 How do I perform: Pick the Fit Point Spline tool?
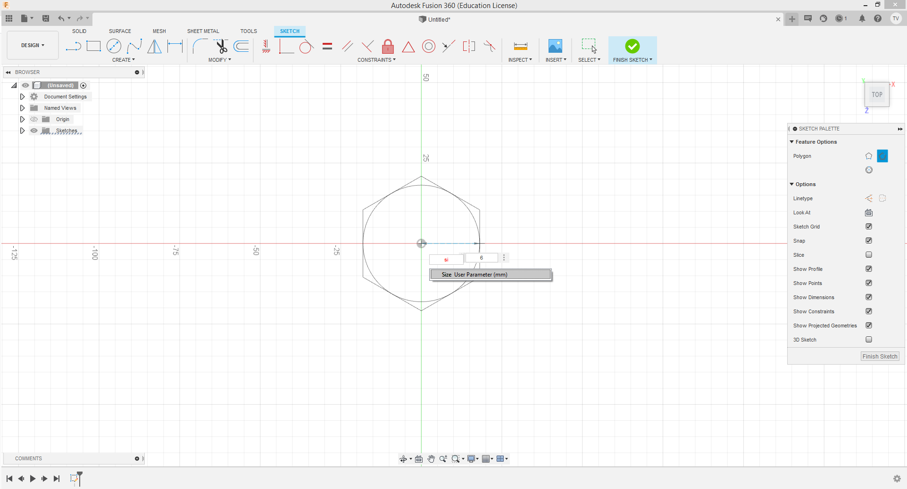click(134, 46)
